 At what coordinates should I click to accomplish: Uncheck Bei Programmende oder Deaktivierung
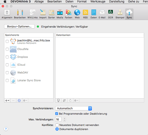pos(57,114)
